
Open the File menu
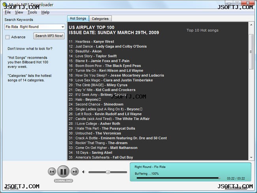[x=8, y=12]
